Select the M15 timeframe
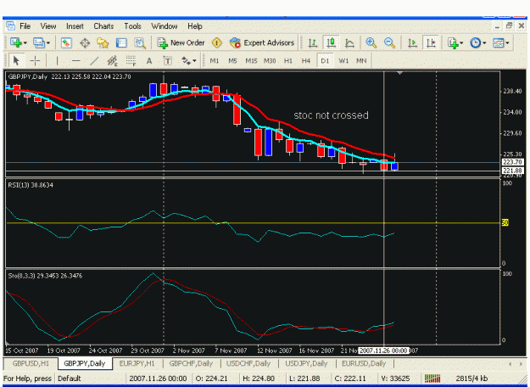This screenshot has height=387, width=530. (251, 61)
